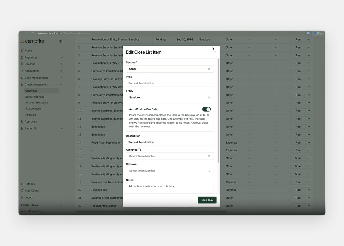Open Ember AI in the sidebar
Screen dimensions: 344x246
point(41,129)
